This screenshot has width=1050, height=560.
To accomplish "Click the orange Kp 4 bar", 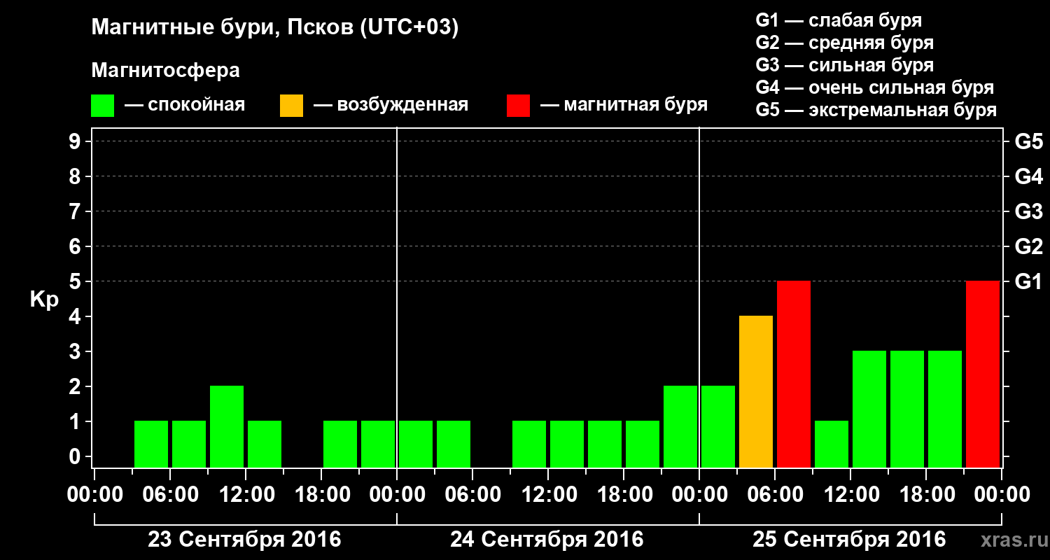I will point(756,391).
